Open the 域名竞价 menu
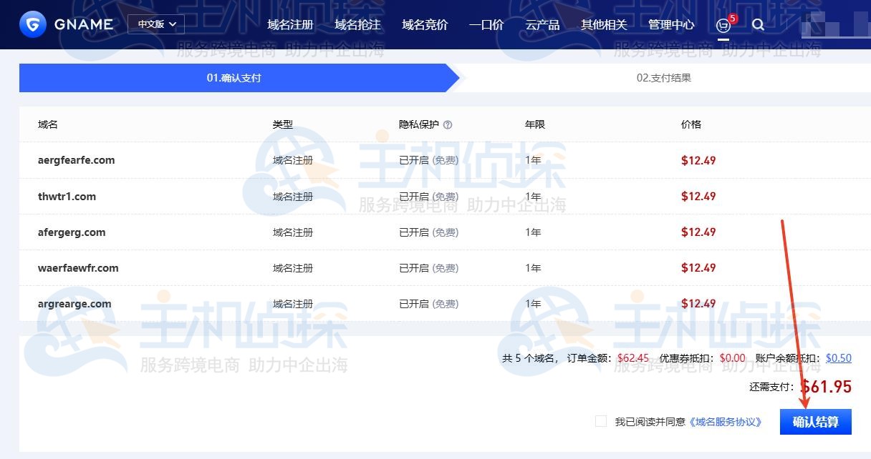The width and height of the screenshot is (871, 459). pos(424,24)
